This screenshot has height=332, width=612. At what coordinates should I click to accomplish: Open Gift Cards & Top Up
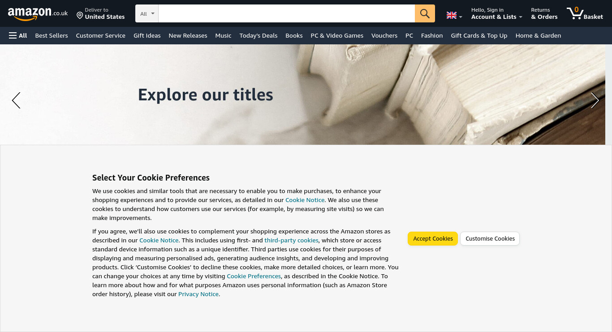(479, 35)
